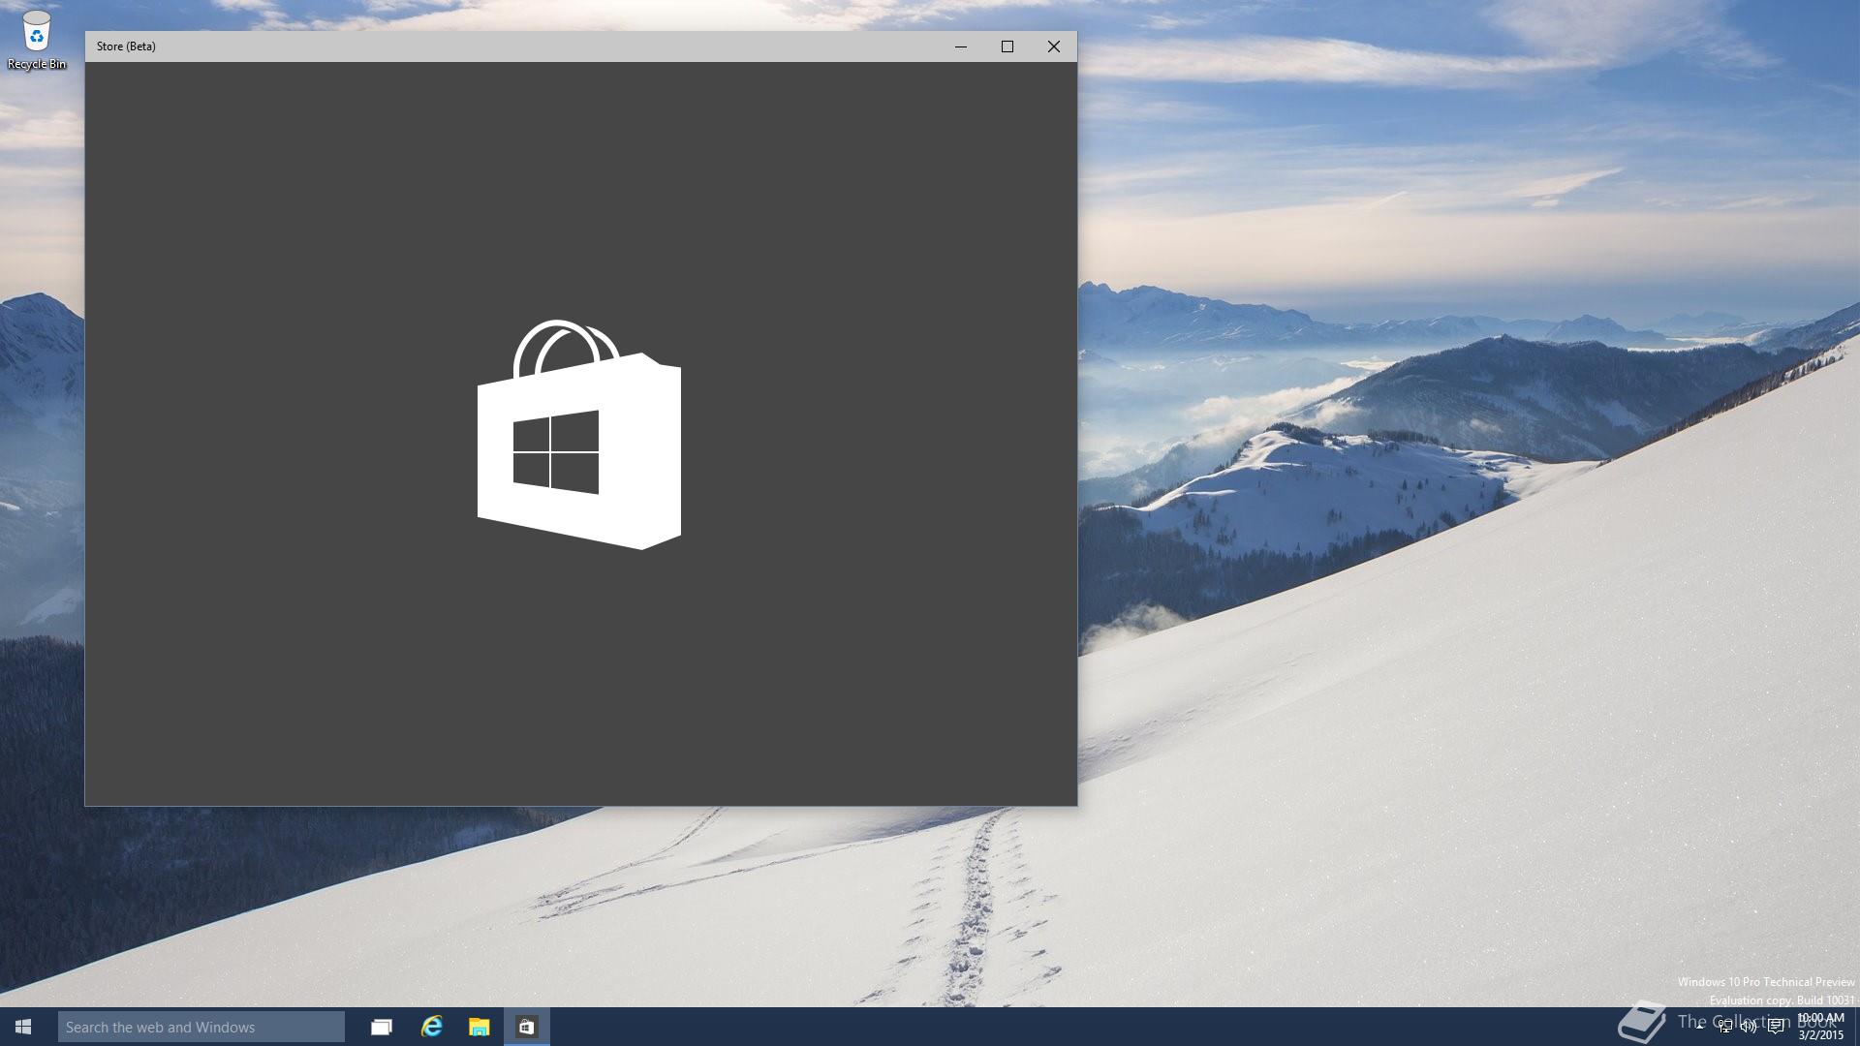Open the Start menu
The image size is (1860, 1046).
pos(23,1027)
